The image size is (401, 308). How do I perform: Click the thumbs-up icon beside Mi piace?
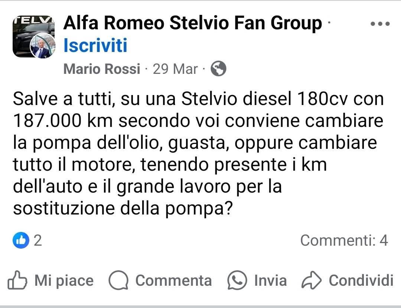click(x=17, y=281)
